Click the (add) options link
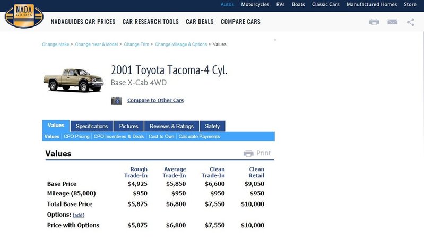The image size is (424, 241). 79,215
